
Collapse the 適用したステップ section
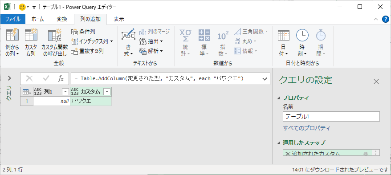click(x=278, y=143)
